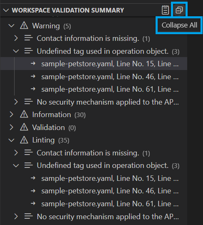Click the Workspace Validation Summary panel title
This screenshot has height=225, width=203.
click(x=68, y=10)
